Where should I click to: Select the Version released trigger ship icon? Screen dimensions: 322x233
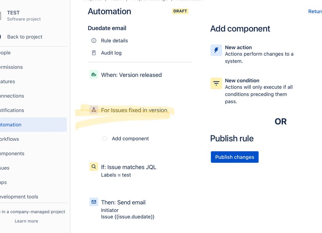(x=94, y=74)
